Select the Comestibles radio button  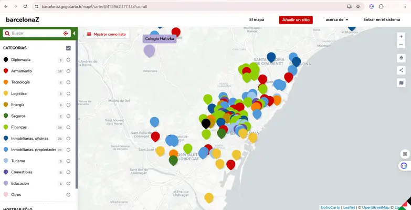[x=68, y=172]
